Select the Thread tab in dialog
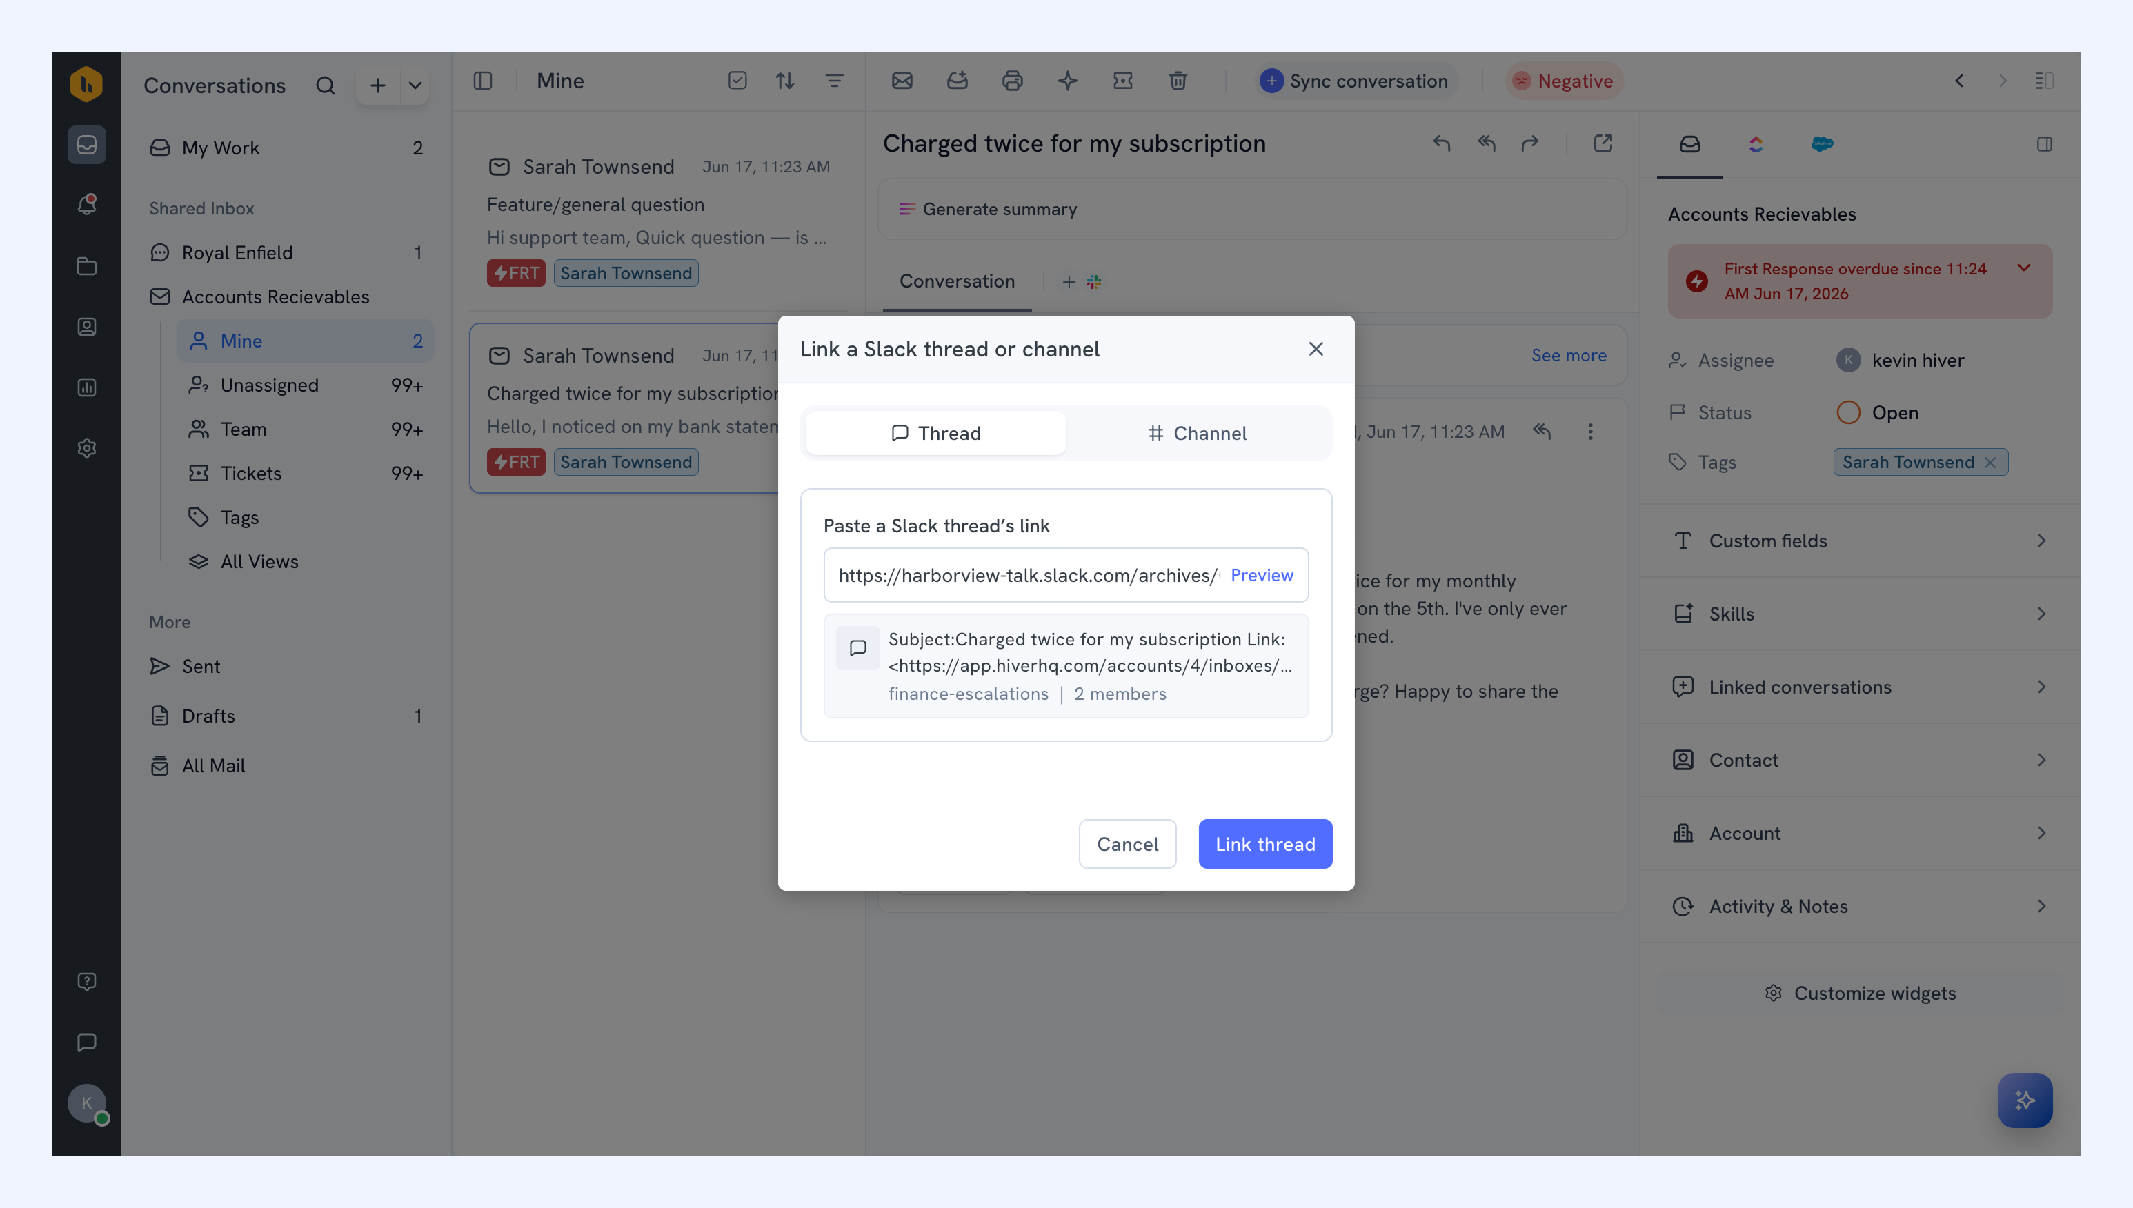 tap(935, 433)
